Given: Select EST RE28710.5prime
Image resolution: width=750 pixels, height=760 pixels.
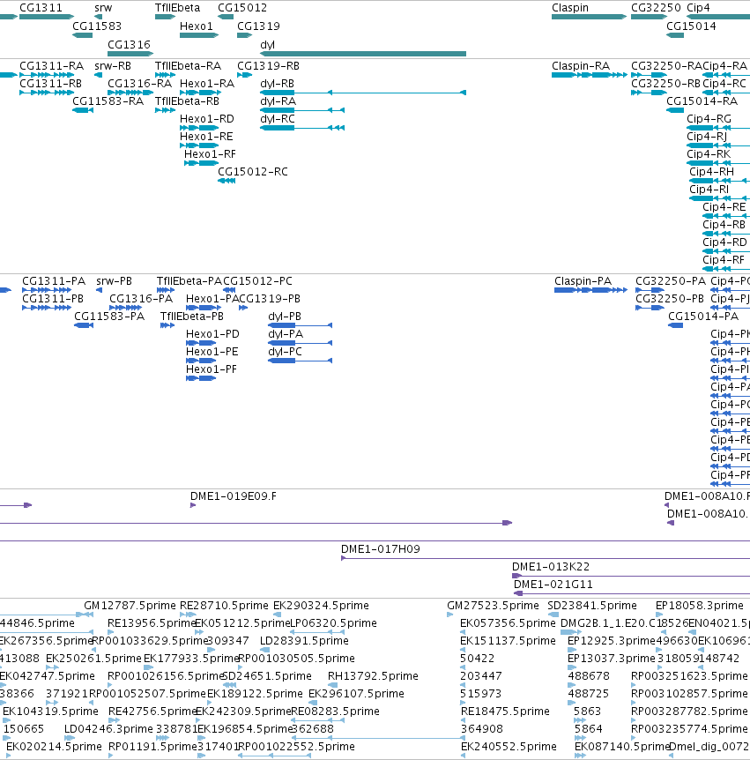Looking at the screenshot, I should click(x=188, y=615).
